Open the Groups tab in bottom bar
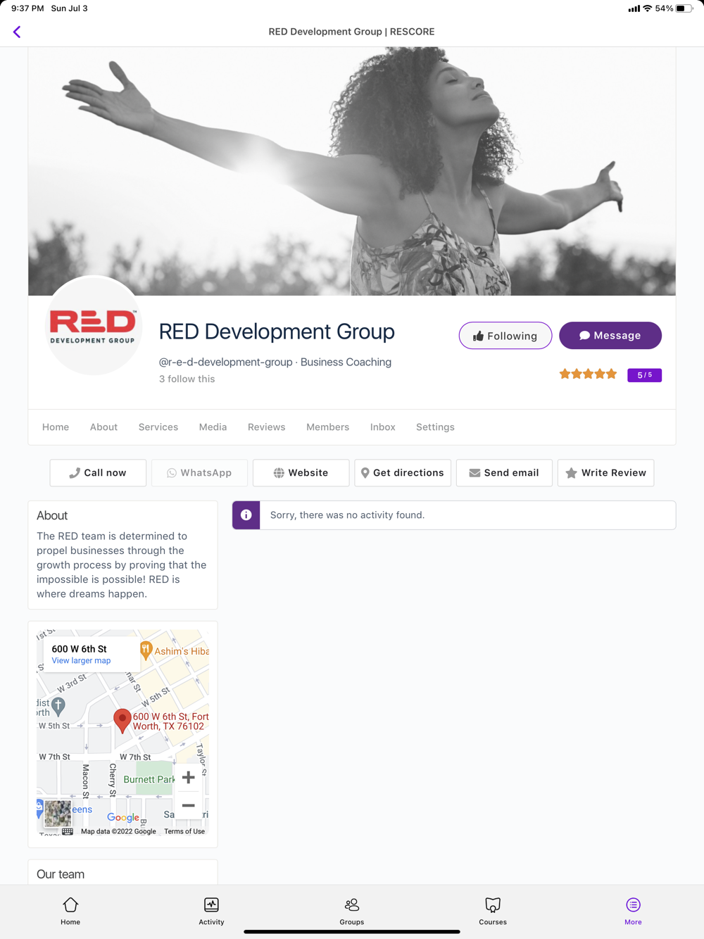Screen dimensions: 704x939 [352, 911]
